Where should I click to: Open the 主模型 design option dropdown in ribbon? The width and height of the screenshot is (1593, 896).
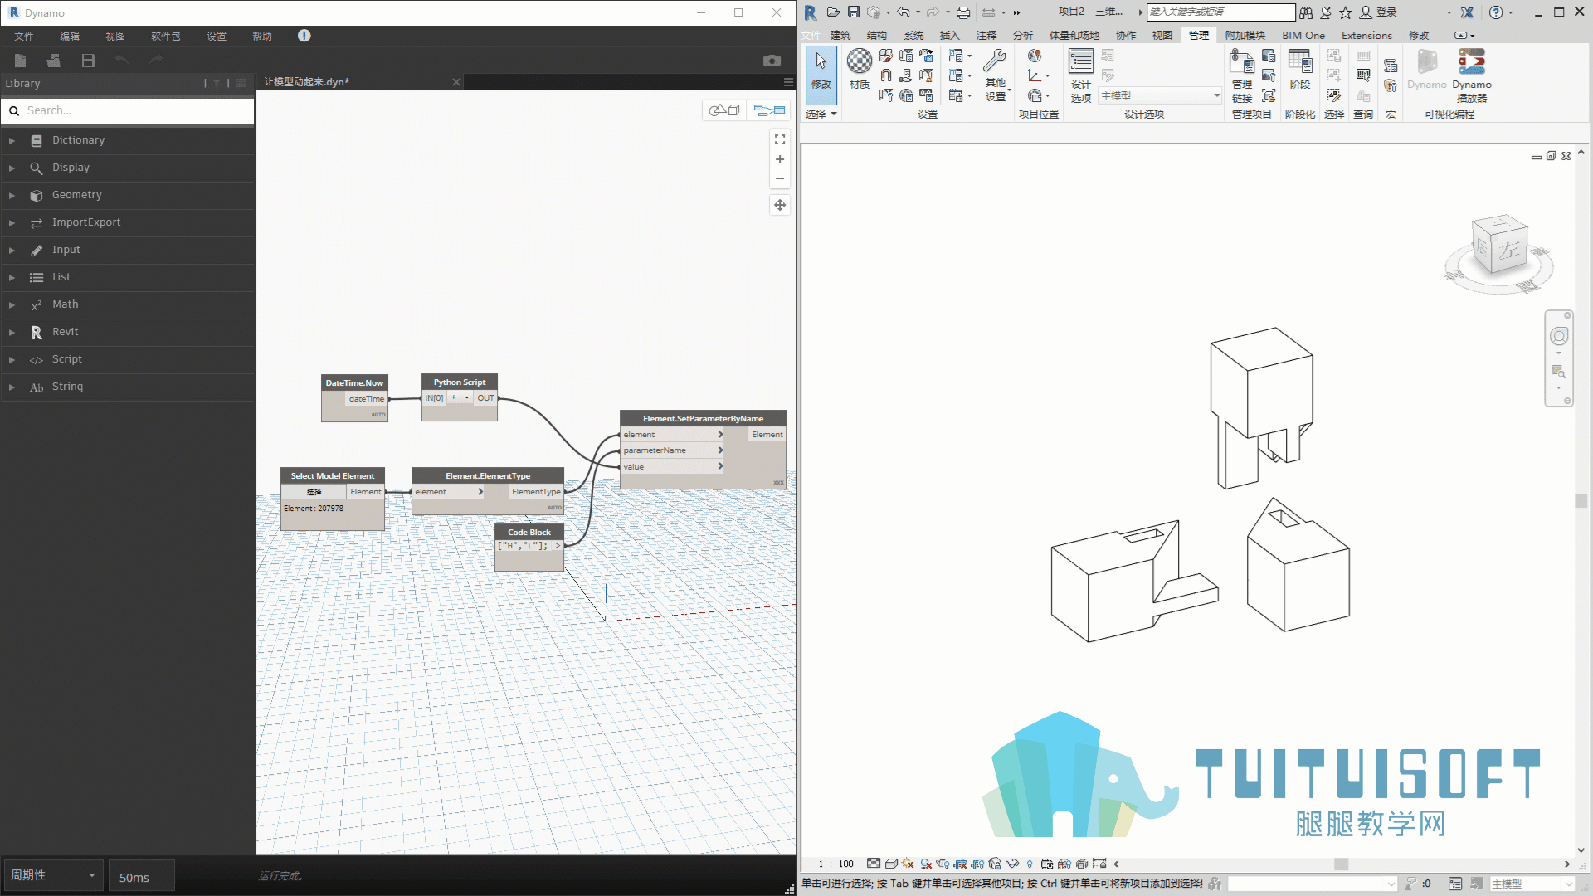(1160, 95)
